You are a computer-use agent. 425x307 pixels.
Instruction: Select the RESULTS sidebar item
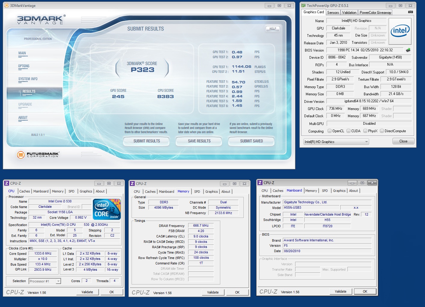pos(35,93)
